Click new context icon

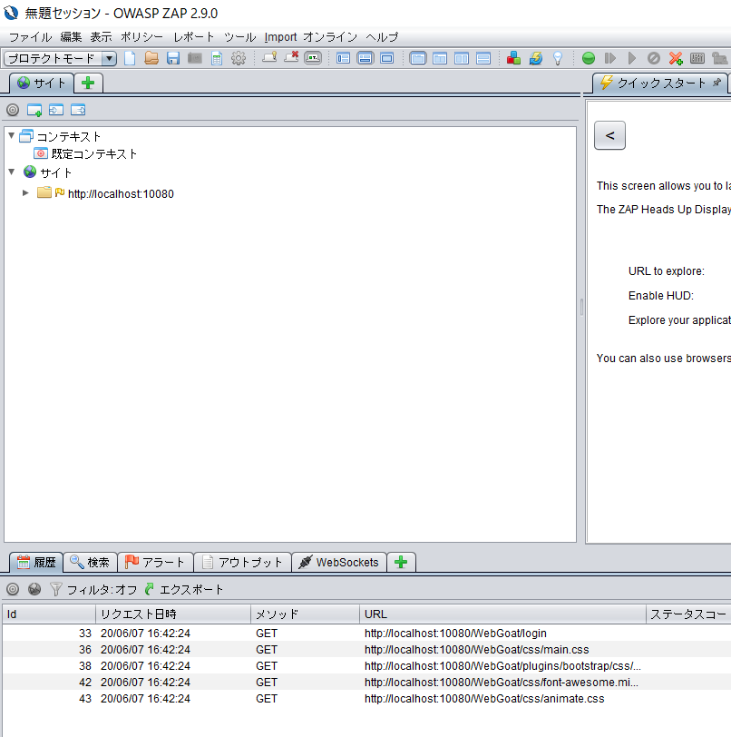point(34,110)
